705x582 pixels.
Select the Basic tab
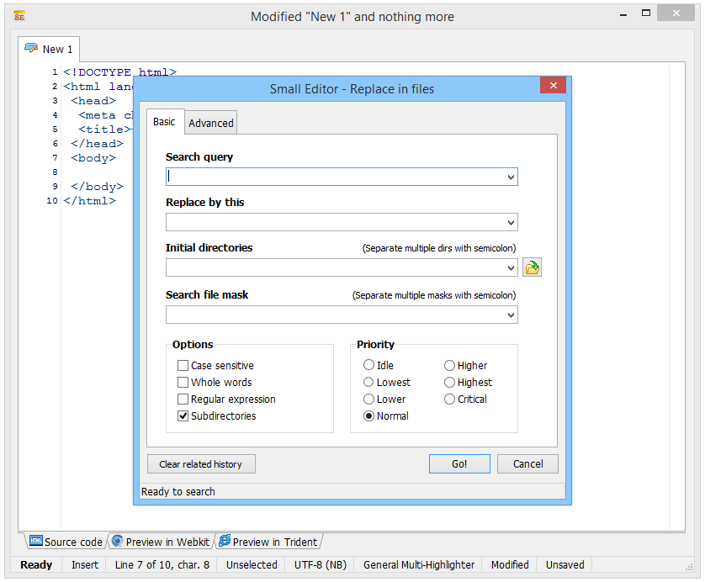click(164, 122)
